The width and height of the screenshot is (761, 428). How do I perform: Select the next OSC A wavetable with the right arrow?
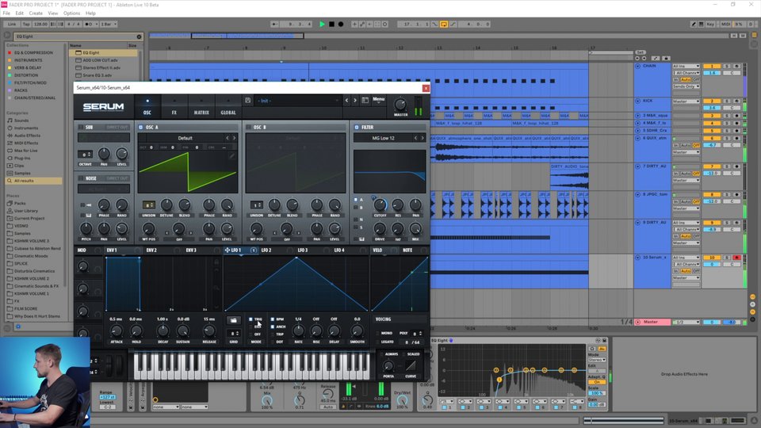235,138
